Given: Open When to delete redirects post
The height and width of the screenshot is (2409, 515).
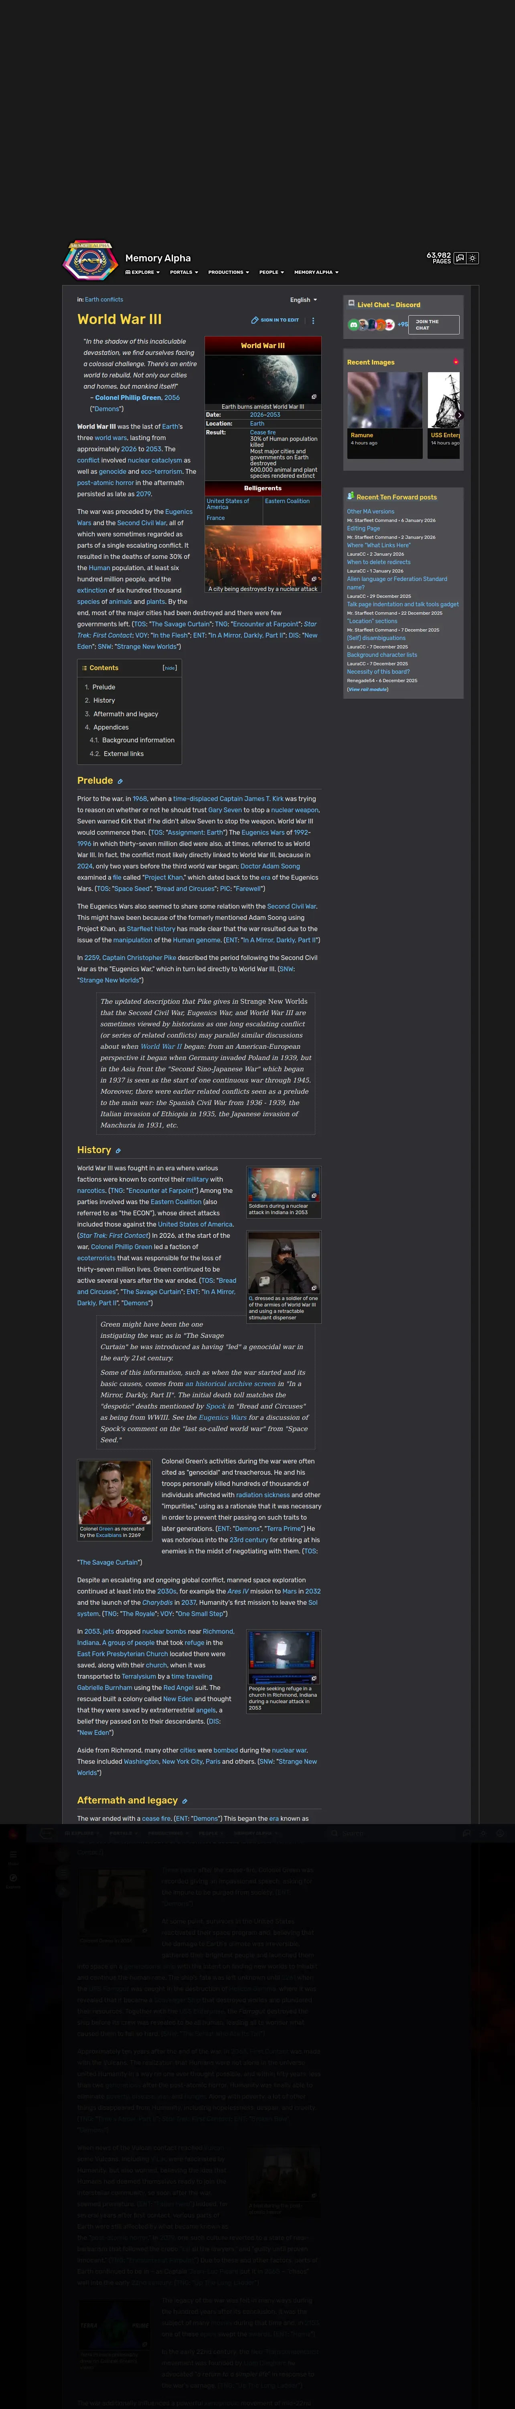Looking at the screenshot, I should coord(379,562).
